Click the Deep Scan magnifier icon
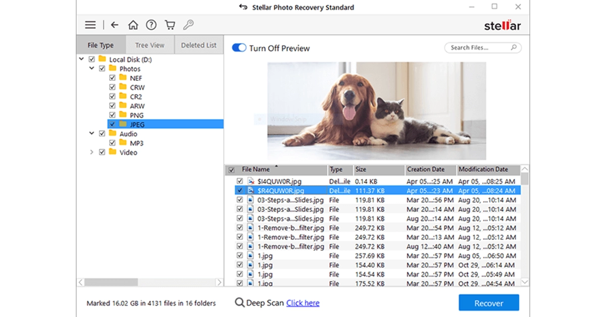Screen dimensions: 606x317 coord(239,303)
